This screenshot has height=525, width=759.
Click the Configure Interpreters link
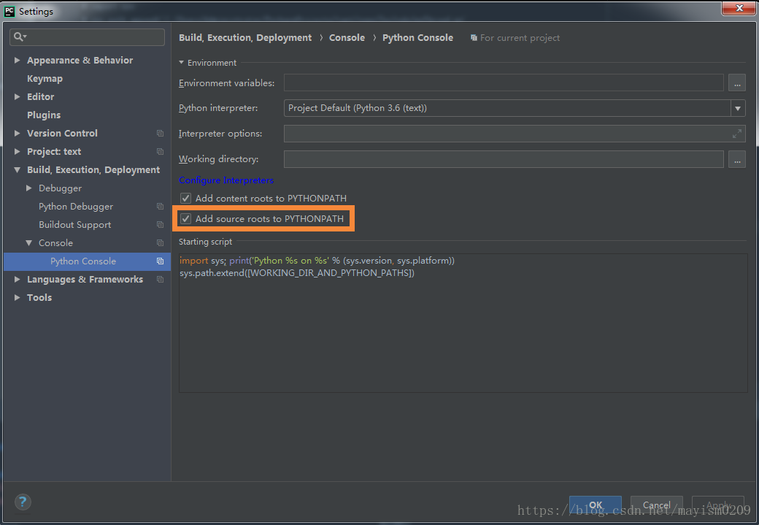pos(226,180)
